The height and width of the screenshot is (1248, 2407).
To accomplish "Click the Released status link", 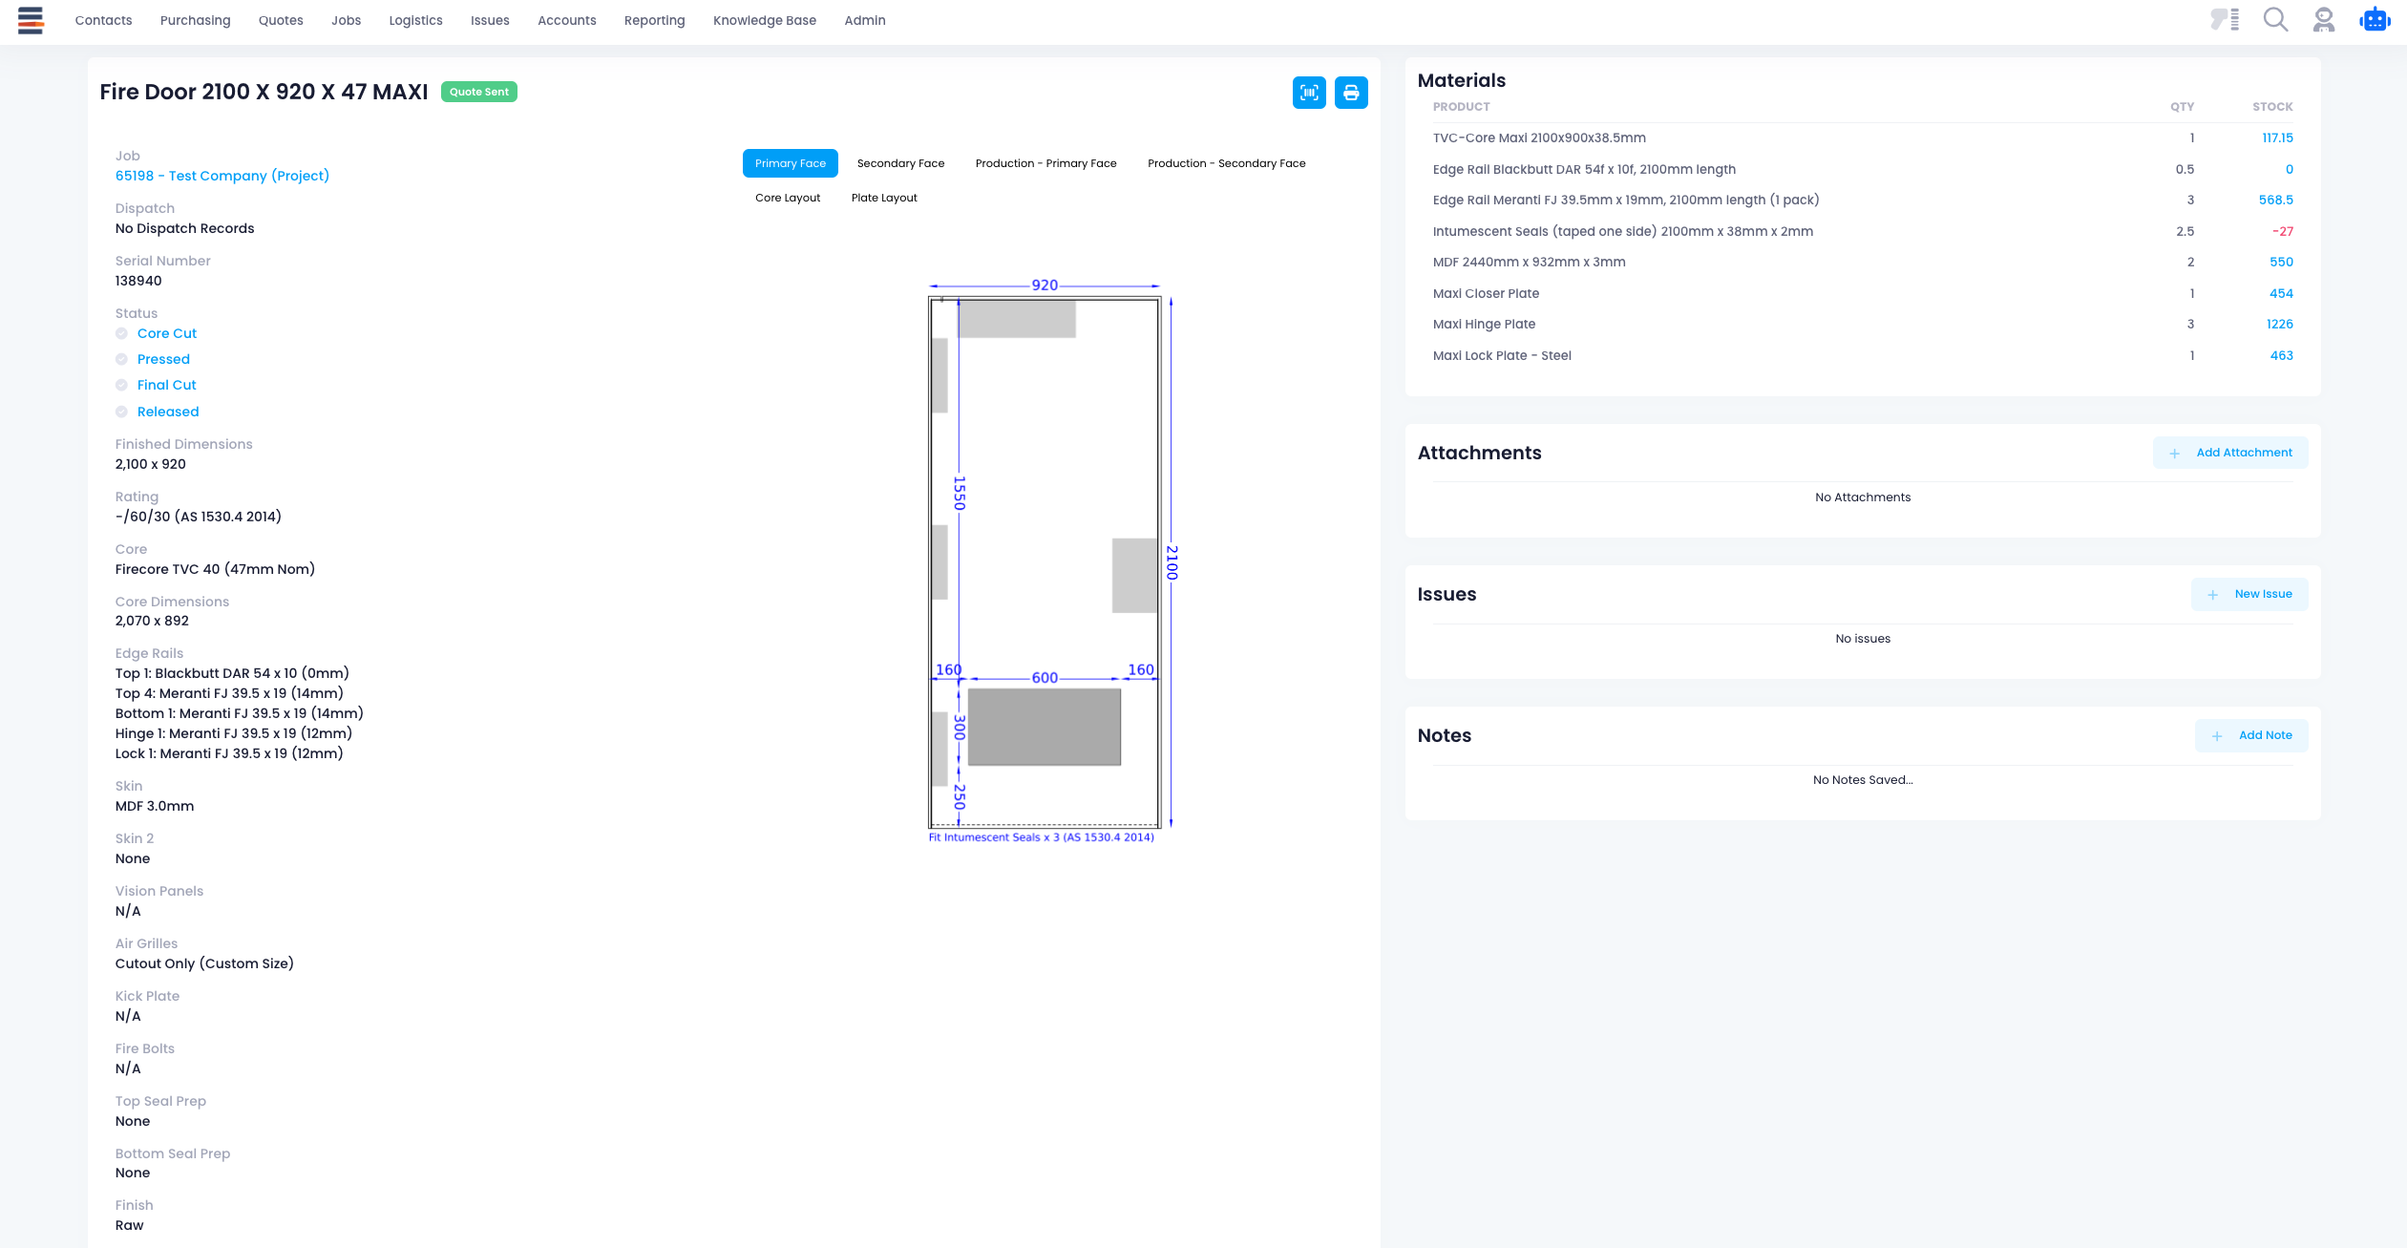I will [168, 412].
